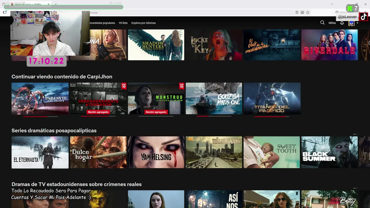Click Top 10 badge on Verdaderamente Aterrador
The height and width of the screenshot is (208, 370).
(x=124, y=86)
